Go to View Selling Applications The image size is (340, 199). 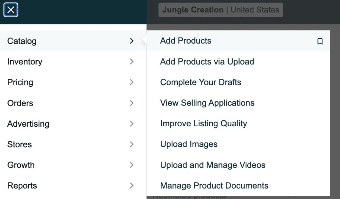pyautogui.click(x=207, y=103)
